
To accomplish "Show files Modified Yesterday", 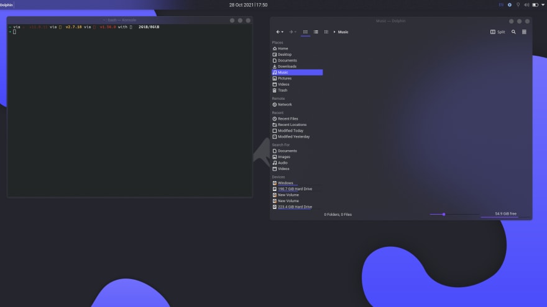I will click(x=297, y=136).
